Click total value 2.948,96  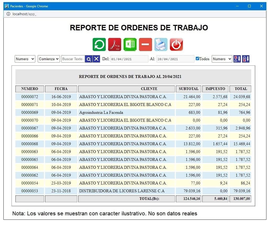[x=243, y=128]
